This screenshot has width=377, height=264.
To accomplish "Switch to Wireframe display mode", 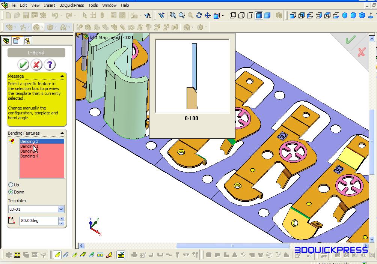I will 232,16.
